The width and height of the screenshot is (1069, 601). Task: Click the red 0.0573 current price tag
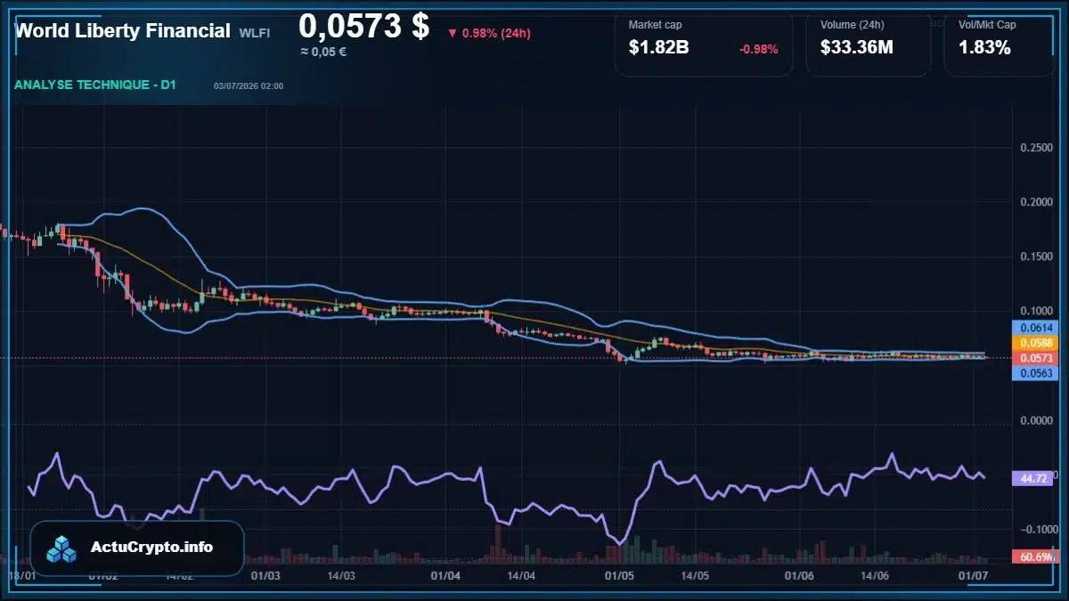point(1036,358)
